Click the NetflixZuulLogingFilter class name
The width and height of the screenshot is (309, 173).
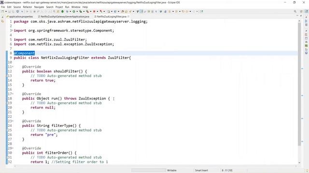tap(65, 58)
